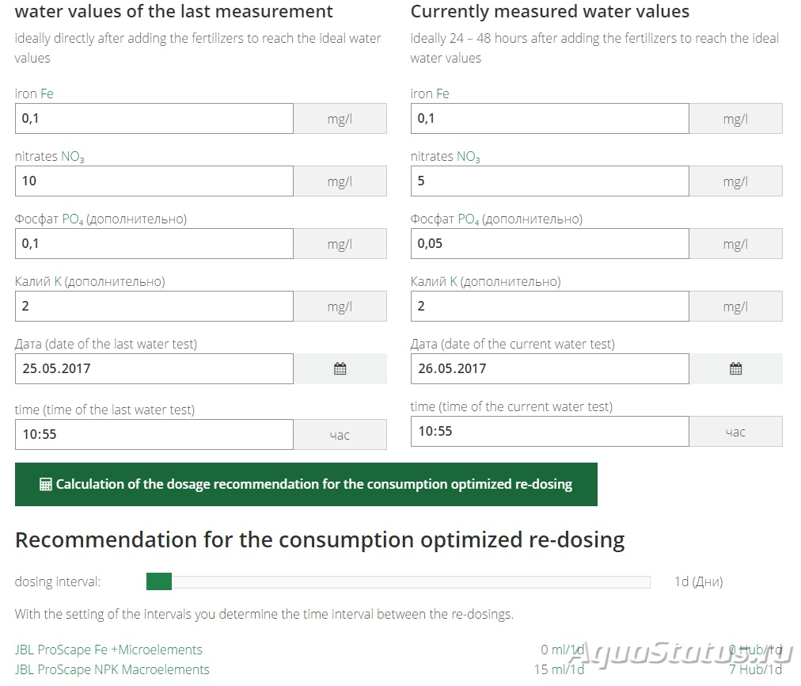Edit current nitrates NO3 field containing 5
The width and height of the screenshot is (801, 686).
(x=549, y=181)
